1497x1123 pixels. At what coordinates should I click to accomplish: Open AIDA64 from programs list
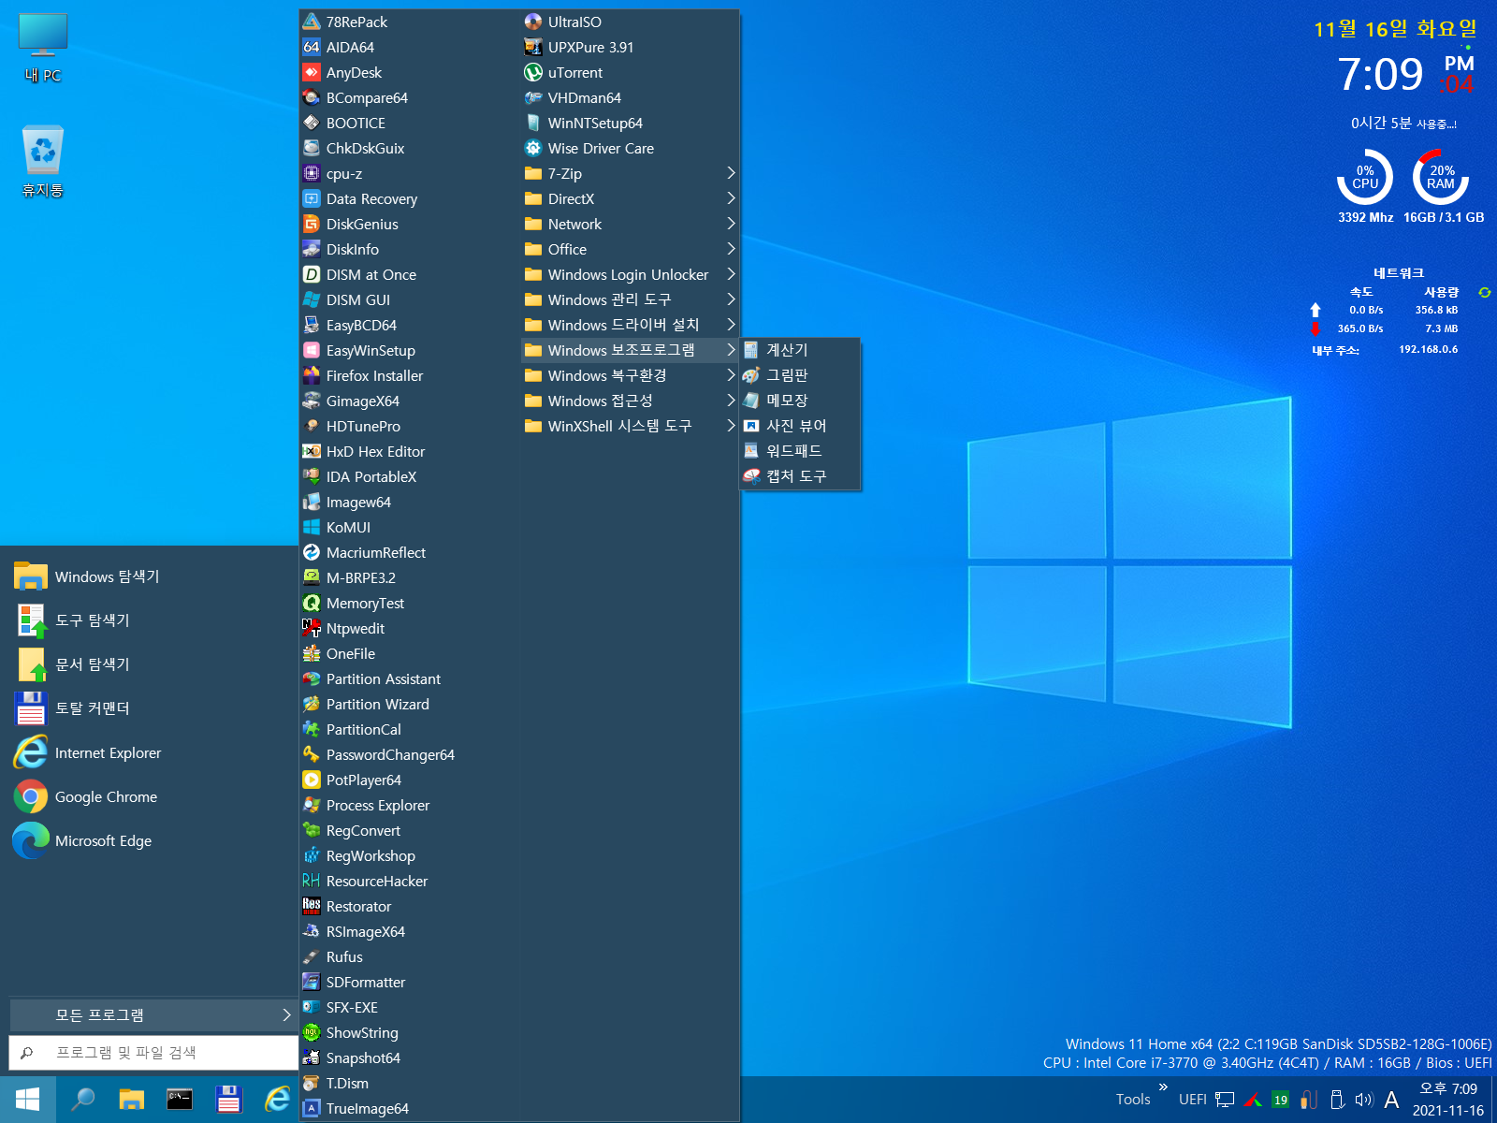350,47
